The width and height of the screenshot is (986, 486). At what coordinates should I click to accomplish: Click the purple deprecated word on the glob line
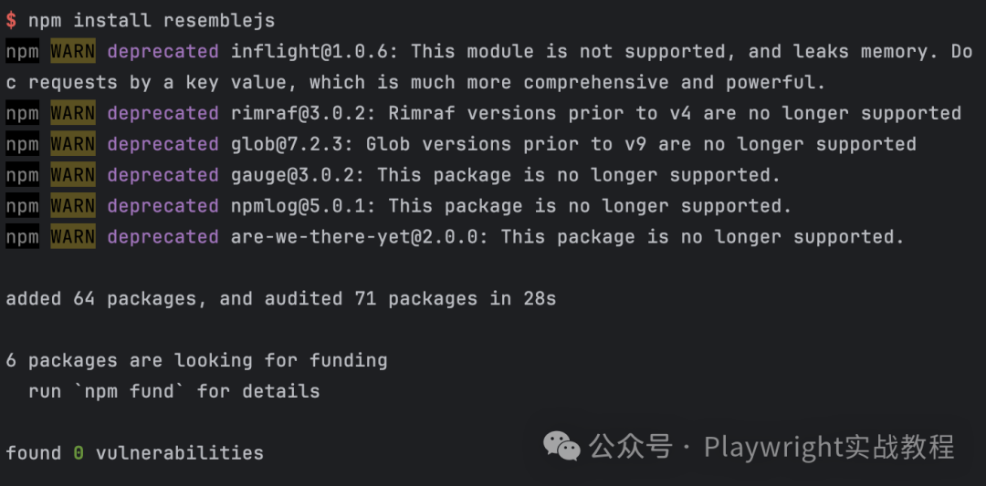coord(163,144)
